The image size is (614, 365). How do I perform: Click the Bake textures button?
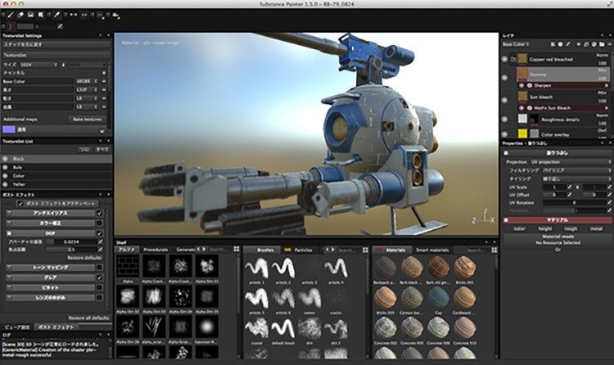(x=88, y=119)
